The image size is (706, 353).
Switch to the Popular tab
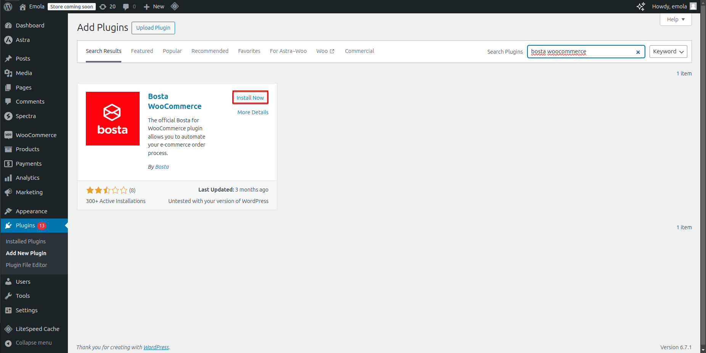click(172, 51)
